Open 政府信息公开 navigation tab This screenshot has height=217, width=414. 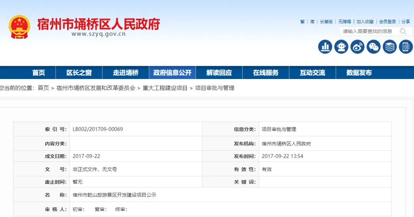172,72
